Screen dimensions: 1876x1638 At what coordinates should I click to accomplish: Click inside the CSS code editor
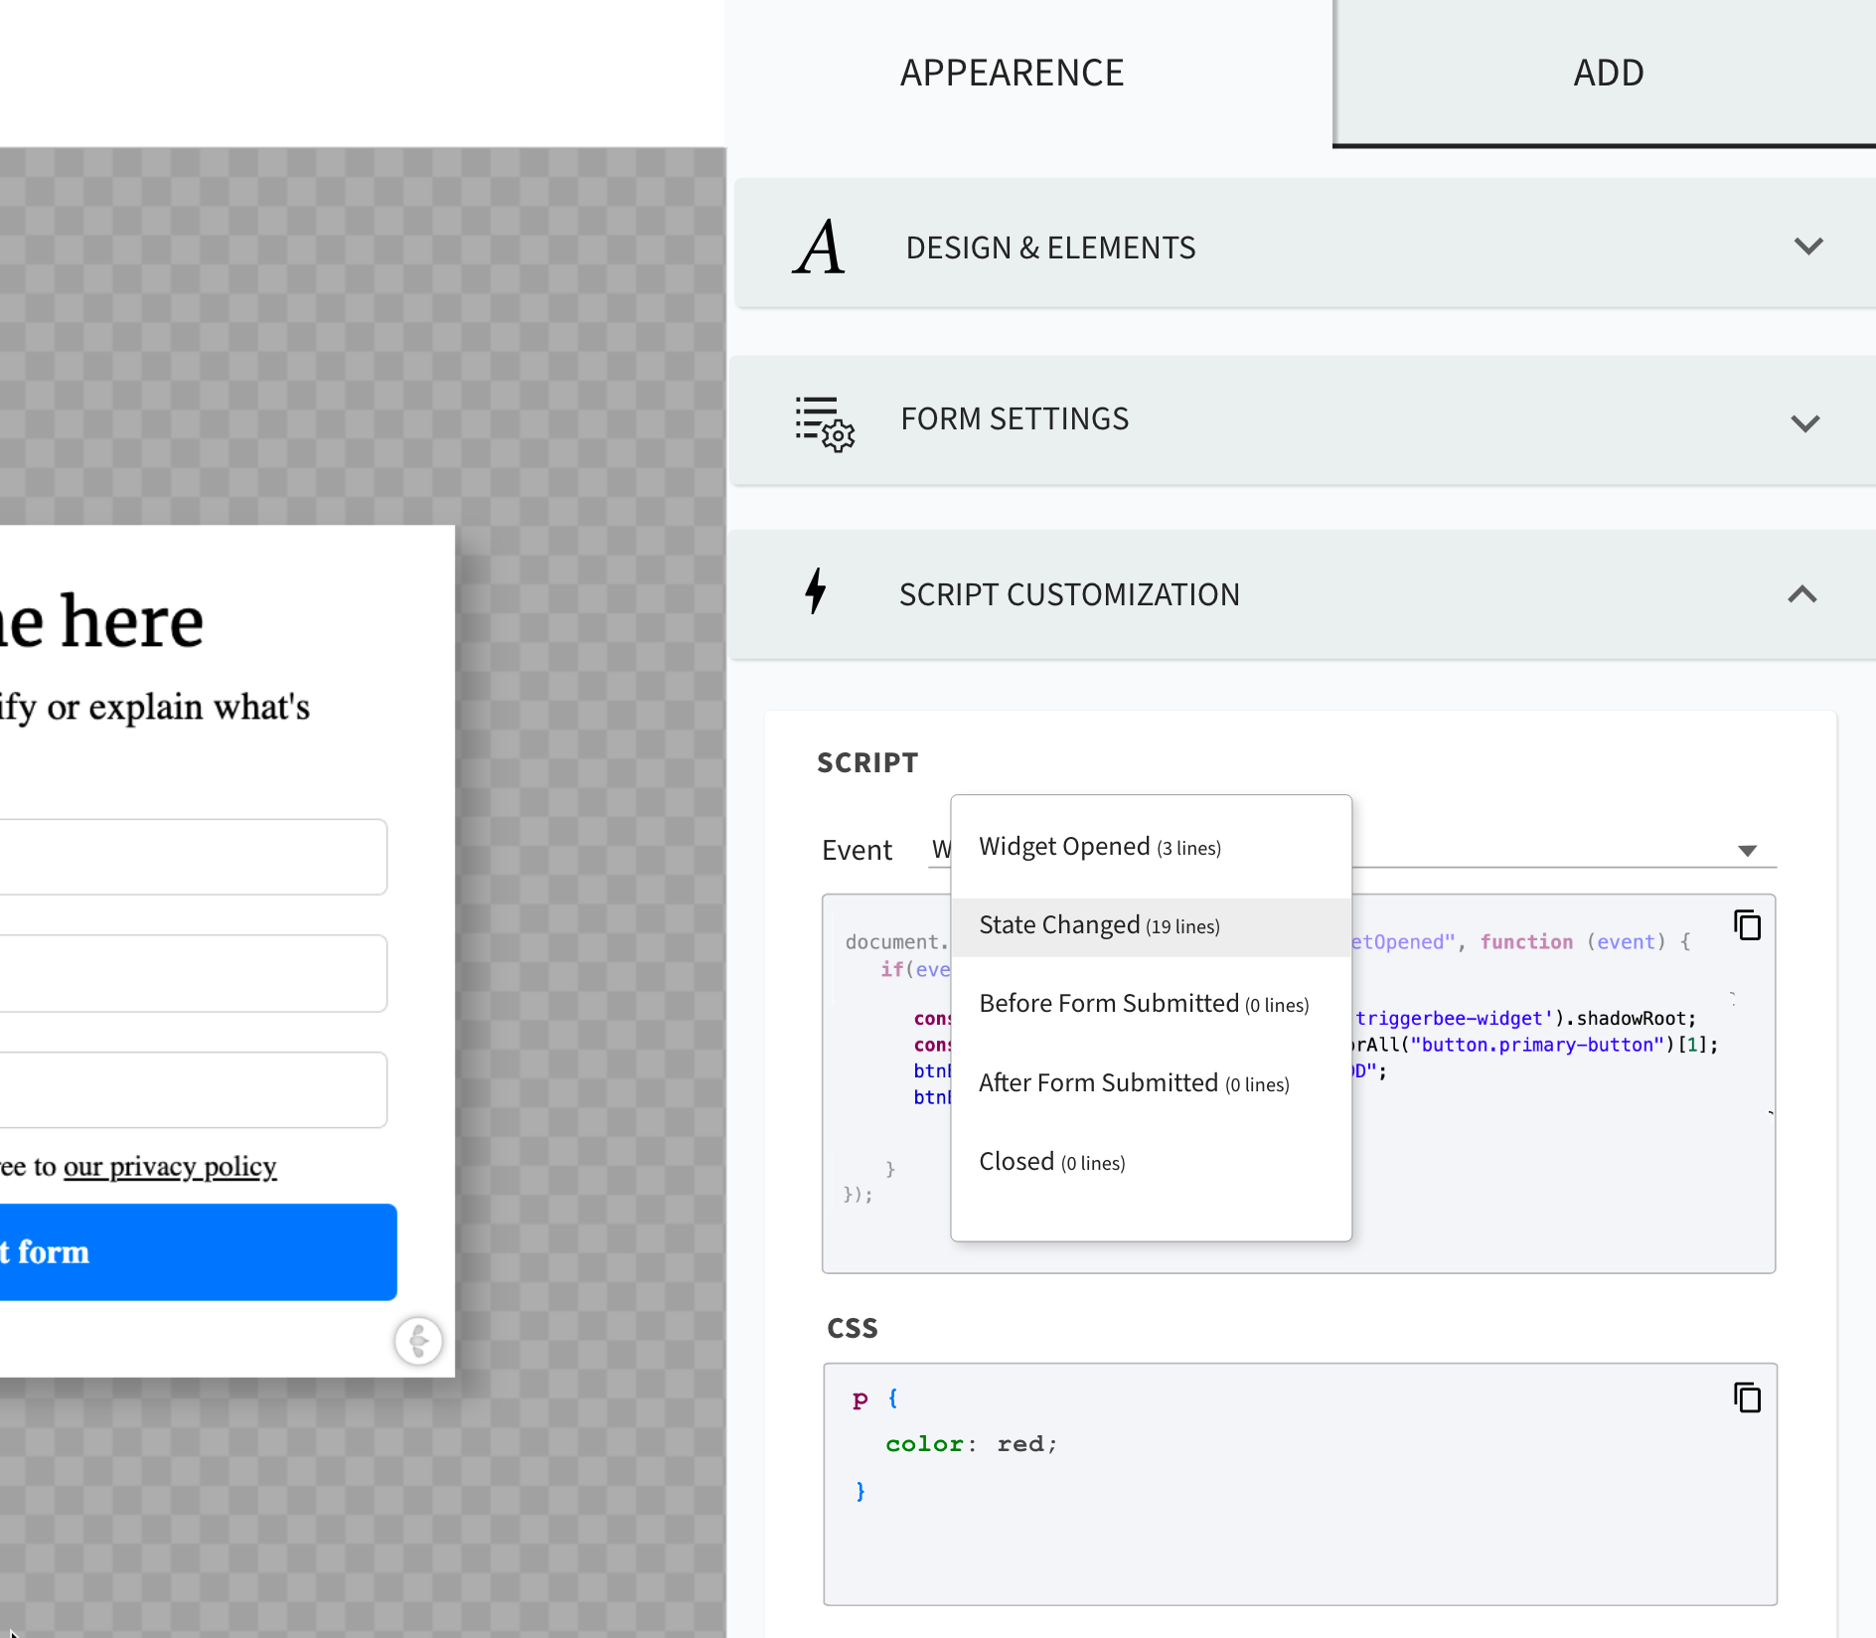pyautogui.click(x=1300, y=1484)
